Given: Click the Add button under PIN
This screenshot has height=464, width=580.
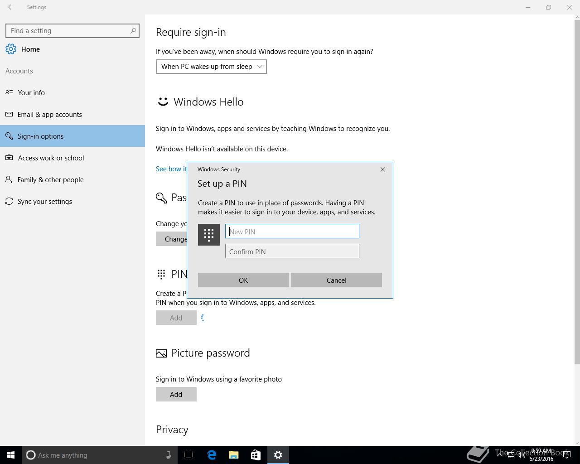Looking at the screenshot, I should pos(176,318).
